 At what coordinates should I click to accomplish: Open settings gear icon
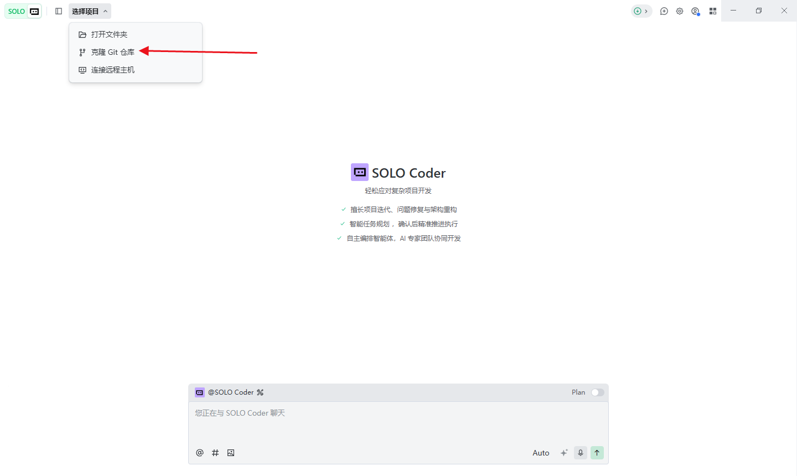pos(680,11)
